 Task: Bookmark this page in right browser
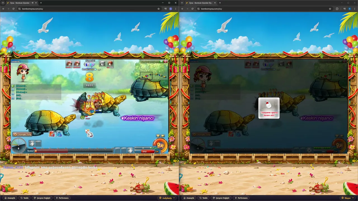[329, 9]
